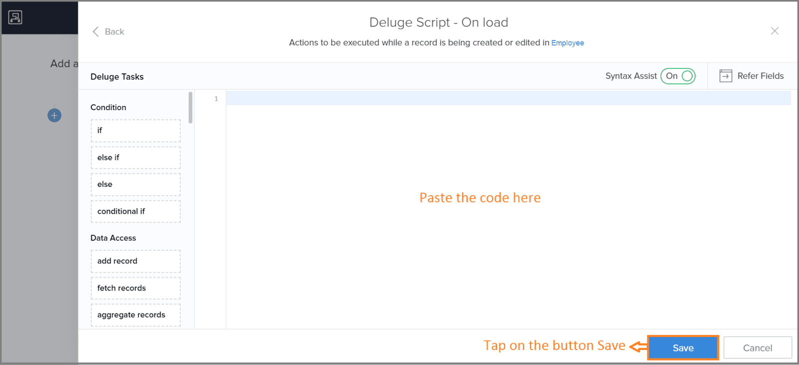The width and height of the screenshot is (799, 365).
Task: Click the Syntax Assist label
Action: pos(631,76)
